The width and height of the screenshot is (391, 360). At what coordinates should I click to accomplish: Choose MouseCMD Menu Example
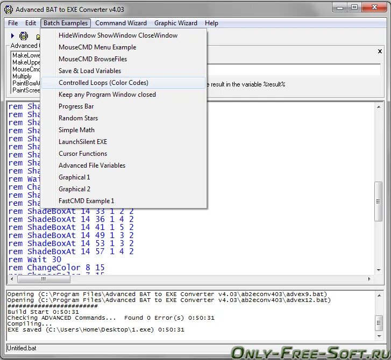(x=124, y=47)
